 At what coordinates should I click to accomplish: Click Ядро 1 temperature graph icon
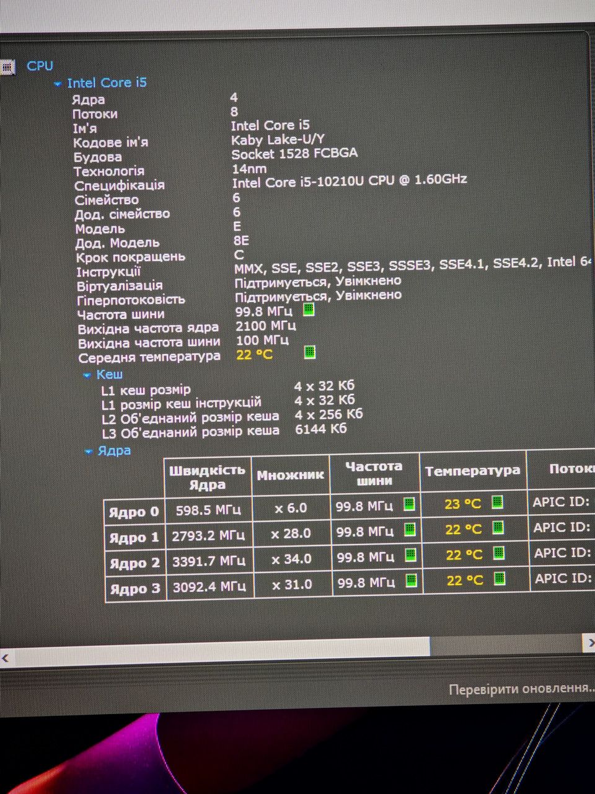click(498, 527)
